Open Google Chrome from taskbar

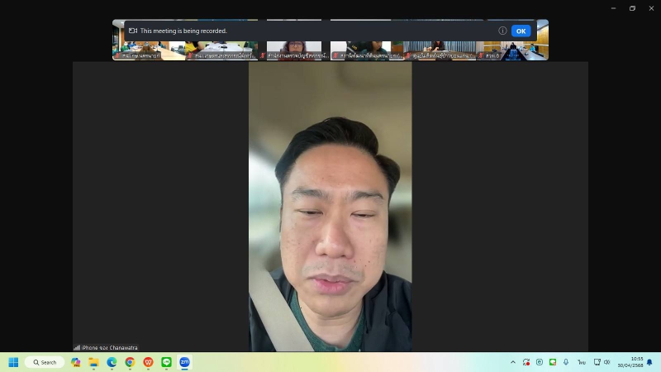(x=130, y=362)
